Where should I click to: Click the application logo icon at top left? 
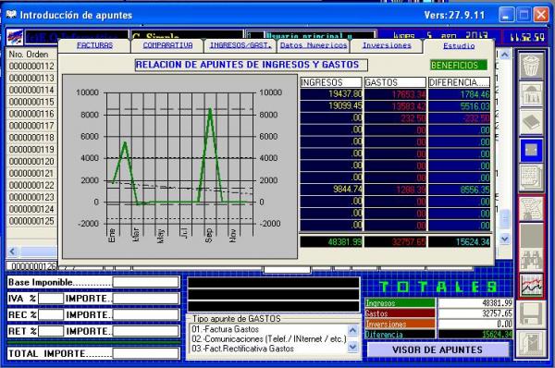point(15,38)
